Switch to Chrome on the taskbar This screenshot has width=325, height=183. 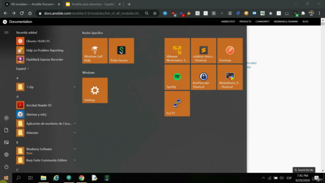pyautogui.click(x=81, y=178)
